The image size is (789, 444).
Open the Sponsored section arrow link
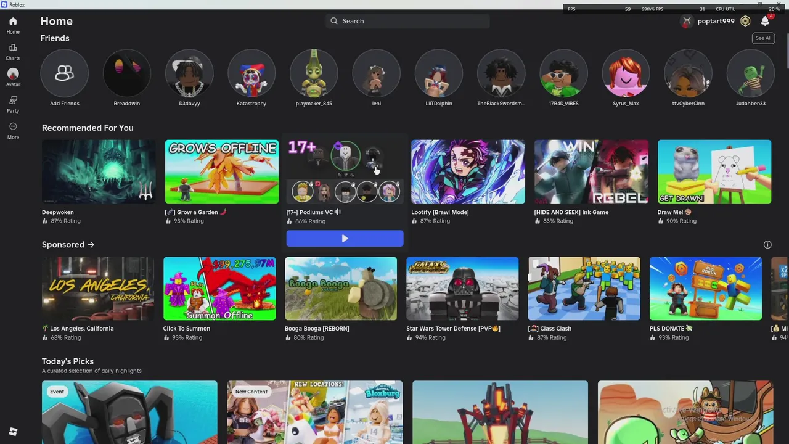click(91, 245)
